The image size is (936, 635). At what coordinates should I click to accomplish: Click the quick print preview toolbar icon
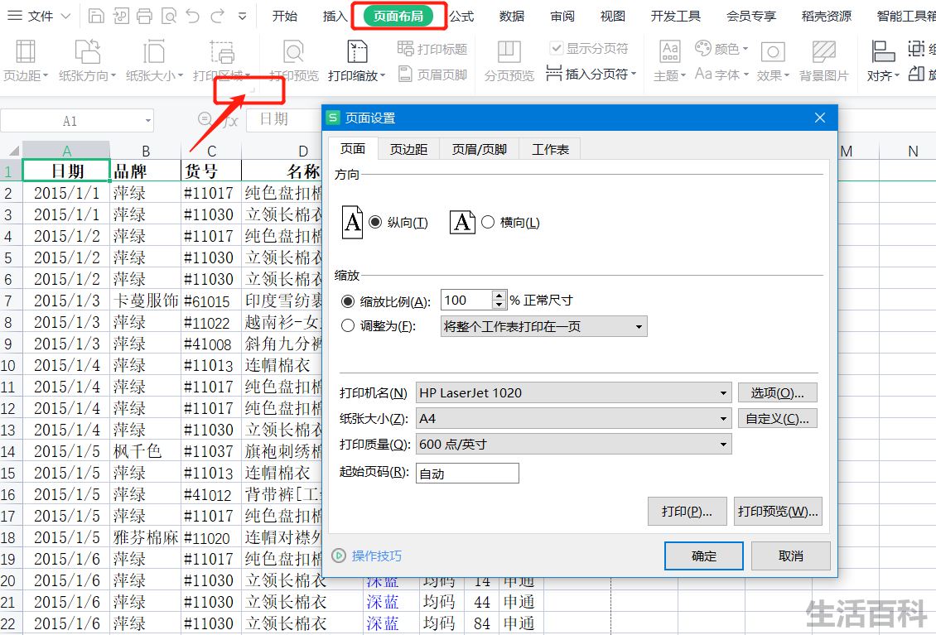pos(169,16)
